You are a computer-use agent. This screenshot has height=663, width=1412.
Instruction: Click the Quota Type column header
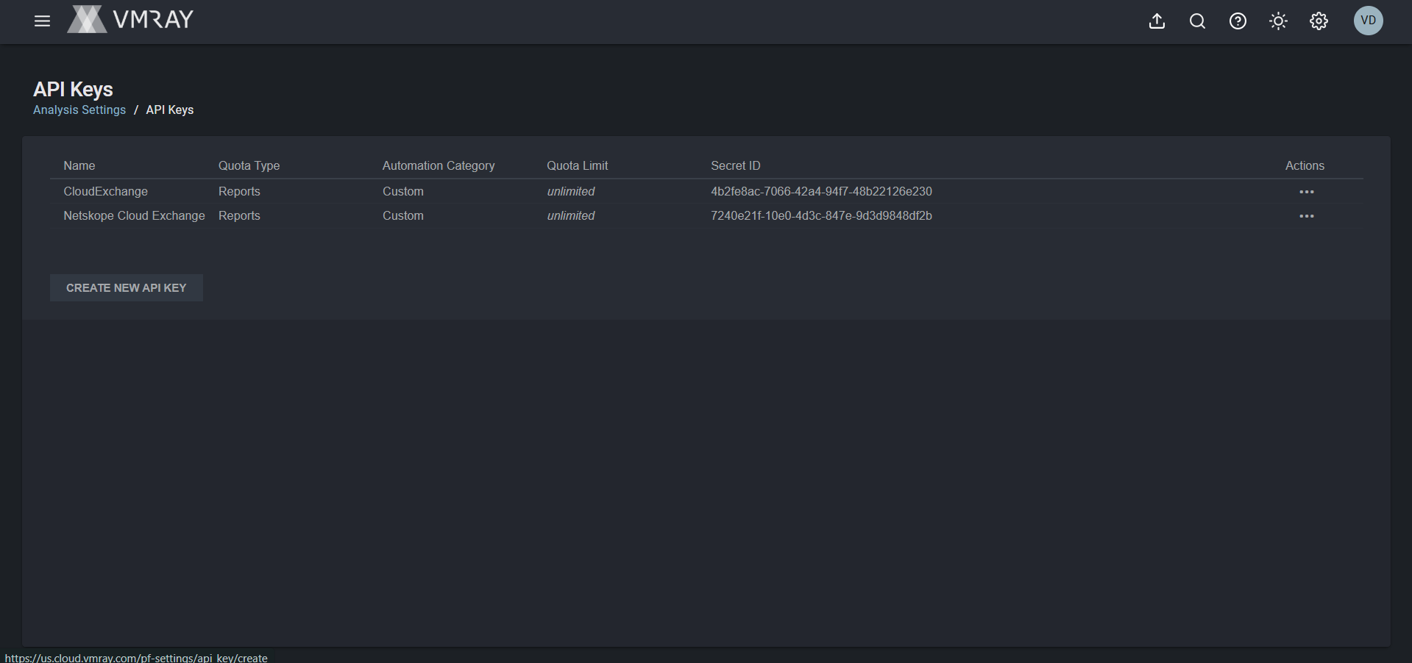click(x=249, y=165)
